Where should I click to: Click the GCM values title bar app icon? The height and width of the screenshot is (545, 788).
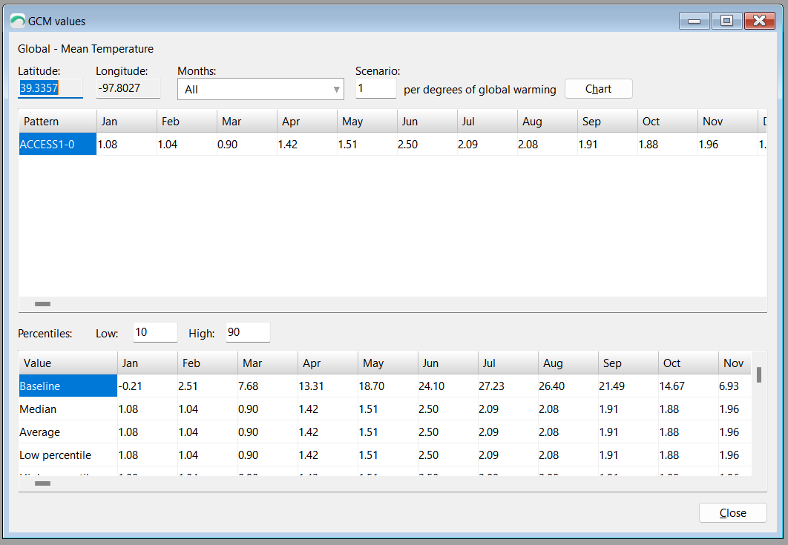(18, 21)
